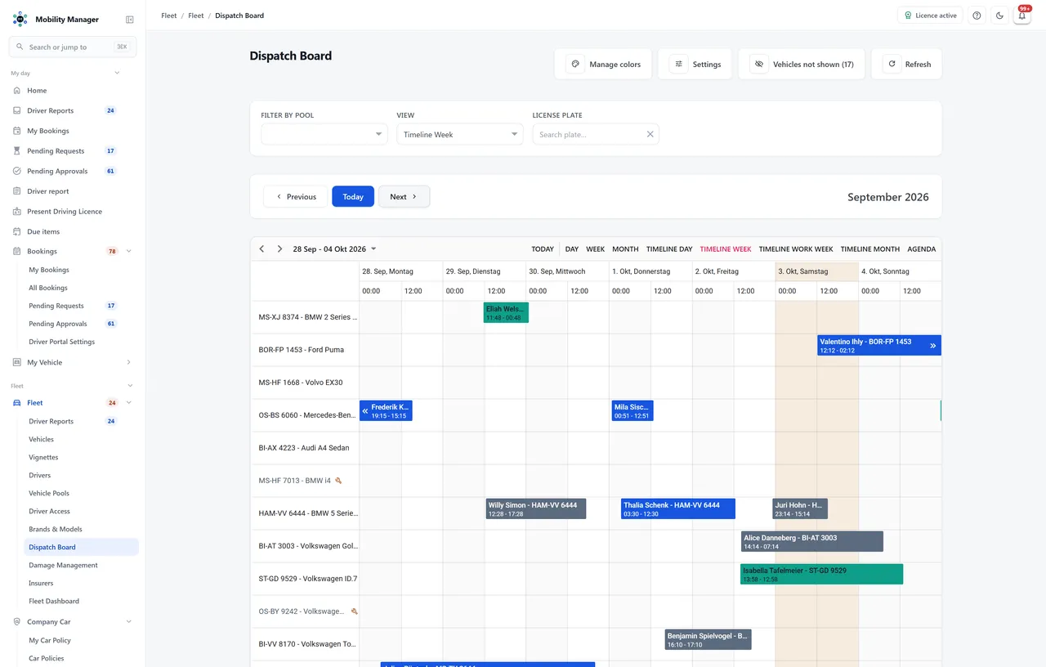Click Licence active status badge
Viewport: 1046px width, 667px height.
pos(930,16)
